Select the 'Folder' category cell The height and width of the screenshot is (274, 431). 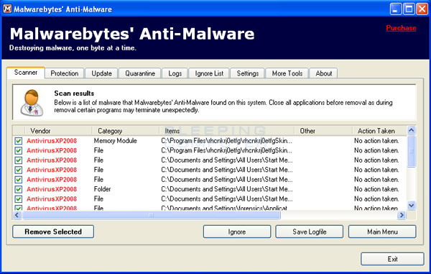[x=102, y=189]
